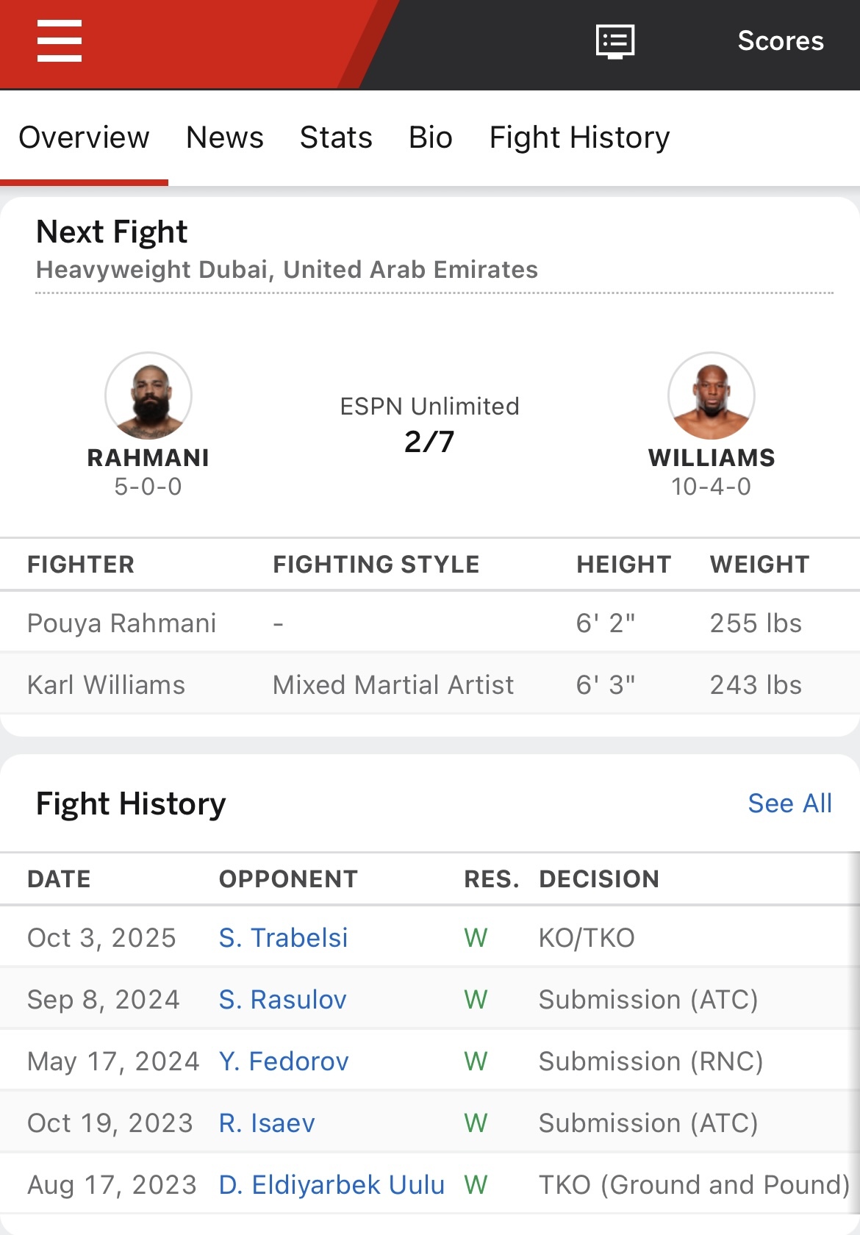This screenshot has width=860, height=1235.
Task: Tap the WILLIAMS name under photo
Action: coord(711,458)
